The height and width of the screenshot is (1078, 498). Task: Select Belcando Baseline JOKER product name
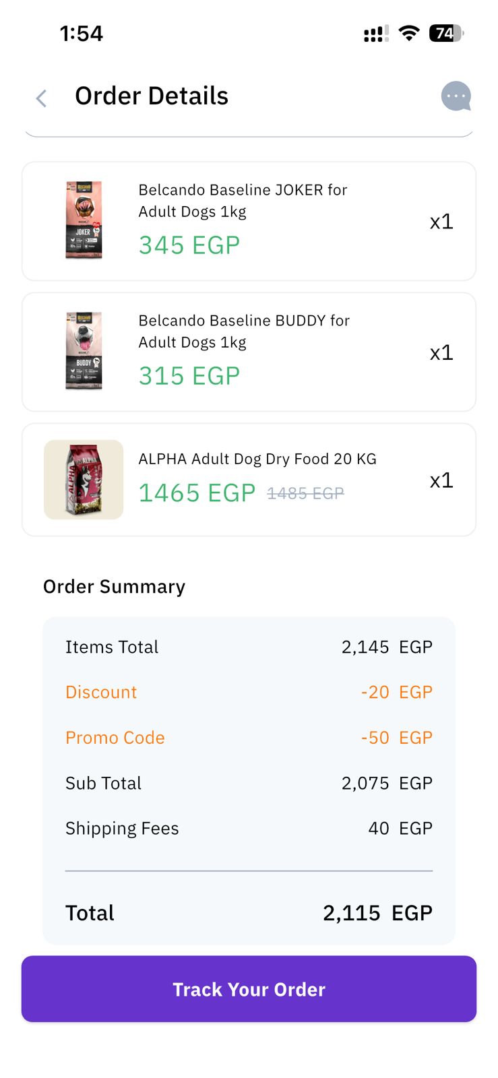243,200
